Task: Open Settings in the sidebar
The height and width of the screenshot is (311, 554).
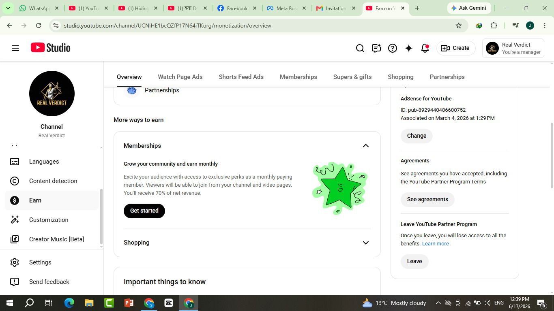Action: click(52, 262)
